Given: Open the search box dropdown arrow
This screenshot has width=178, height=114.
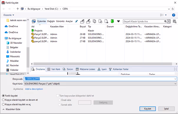Looking at the screenshot, I should (x=169, y=21).
